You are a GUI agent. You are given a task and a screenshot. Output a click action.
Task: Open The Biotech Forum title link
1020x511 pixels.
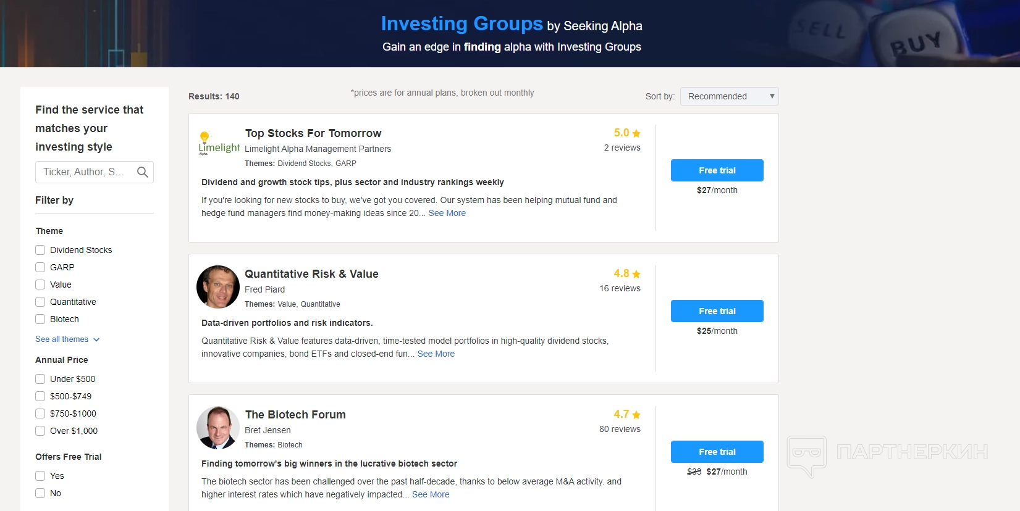tap(295, 415)
